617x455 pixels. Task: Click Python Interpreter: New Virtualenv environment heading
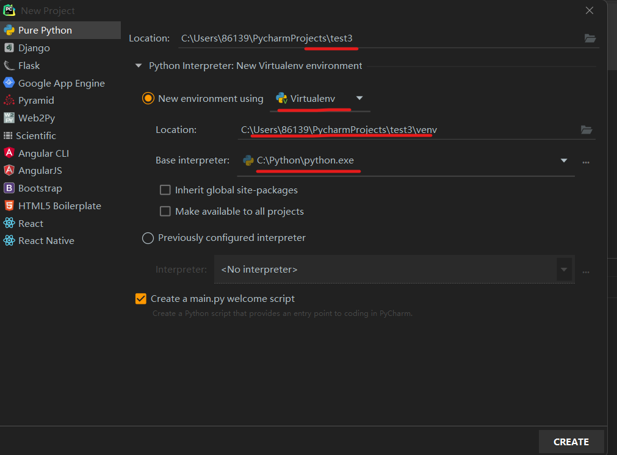click(x=255, y=66)
